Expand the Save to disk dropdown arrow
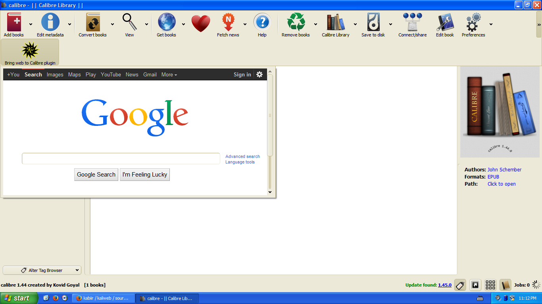 coord(390,24)
